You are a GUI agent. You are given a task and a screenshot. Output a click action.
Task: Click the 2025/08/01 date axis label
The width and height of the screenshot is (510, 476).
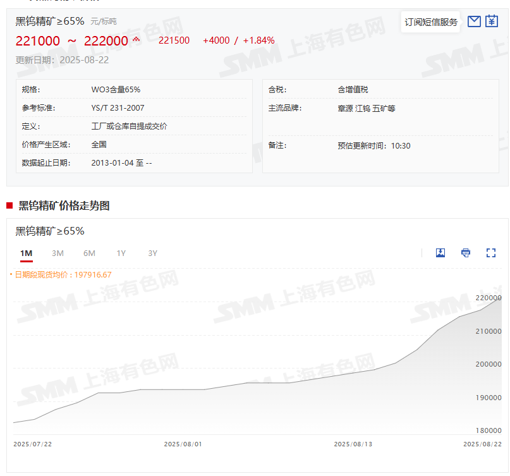[183, 444]
